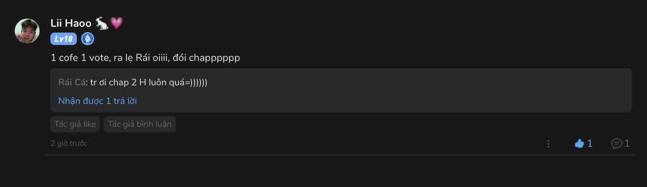This screenshot has width=647, height=187.
Task: Open Lii Haoo's profile avatar
Action: [27, 31]
